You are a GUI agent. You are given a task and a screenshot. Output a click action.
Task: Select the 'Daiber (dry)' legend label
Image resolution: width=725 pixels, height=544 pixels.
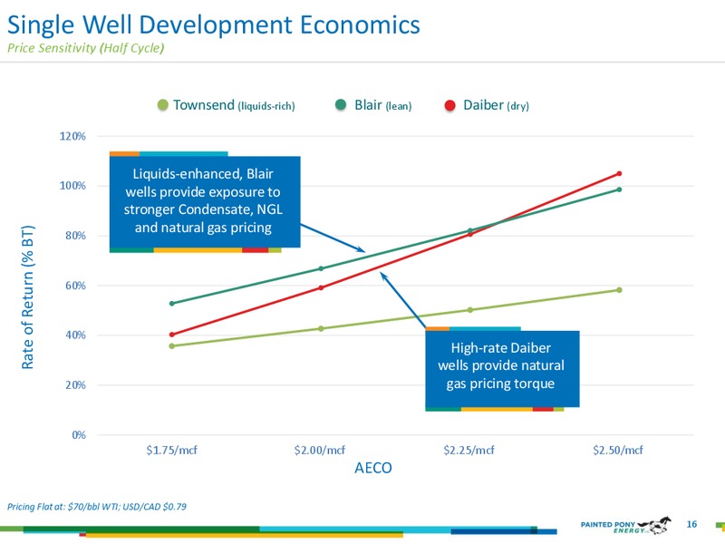click(x=496, y=105)
